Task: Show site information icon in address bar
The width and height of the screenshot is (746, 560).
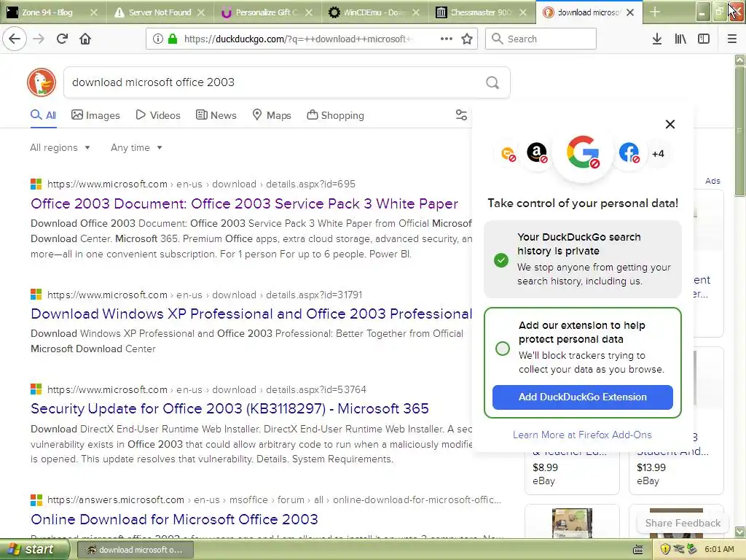Action: point(158,39)
